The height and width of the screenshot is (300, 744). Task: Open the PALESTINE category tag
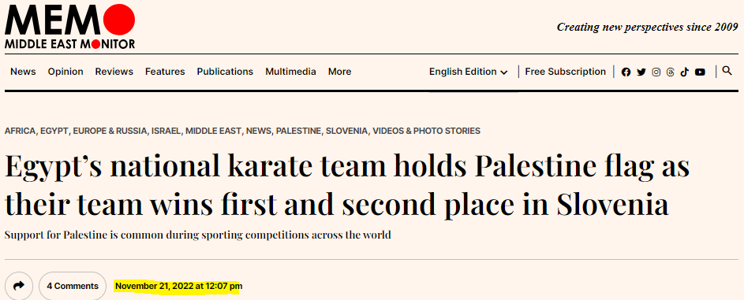click(x=298, y=131)
